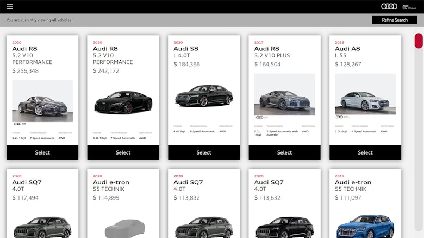424x238 pixels.
Task: Select the $242,172 Audi R8 Performance
Action: 123,152
